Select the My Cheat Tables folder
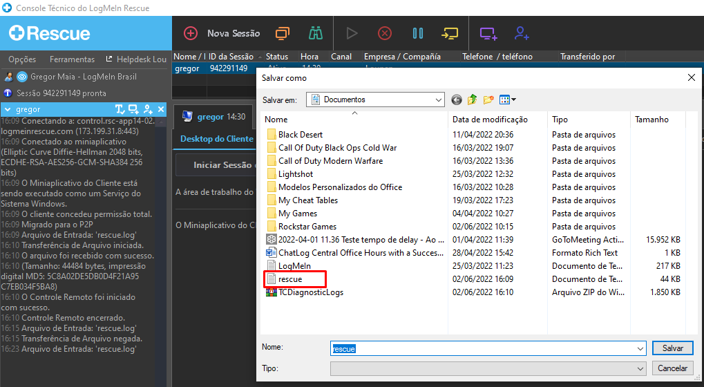 click(x=308, y=200)
